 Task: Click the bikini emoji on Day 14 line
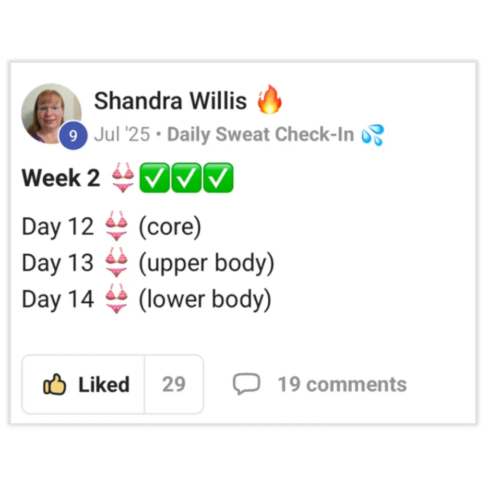point(117,299)
